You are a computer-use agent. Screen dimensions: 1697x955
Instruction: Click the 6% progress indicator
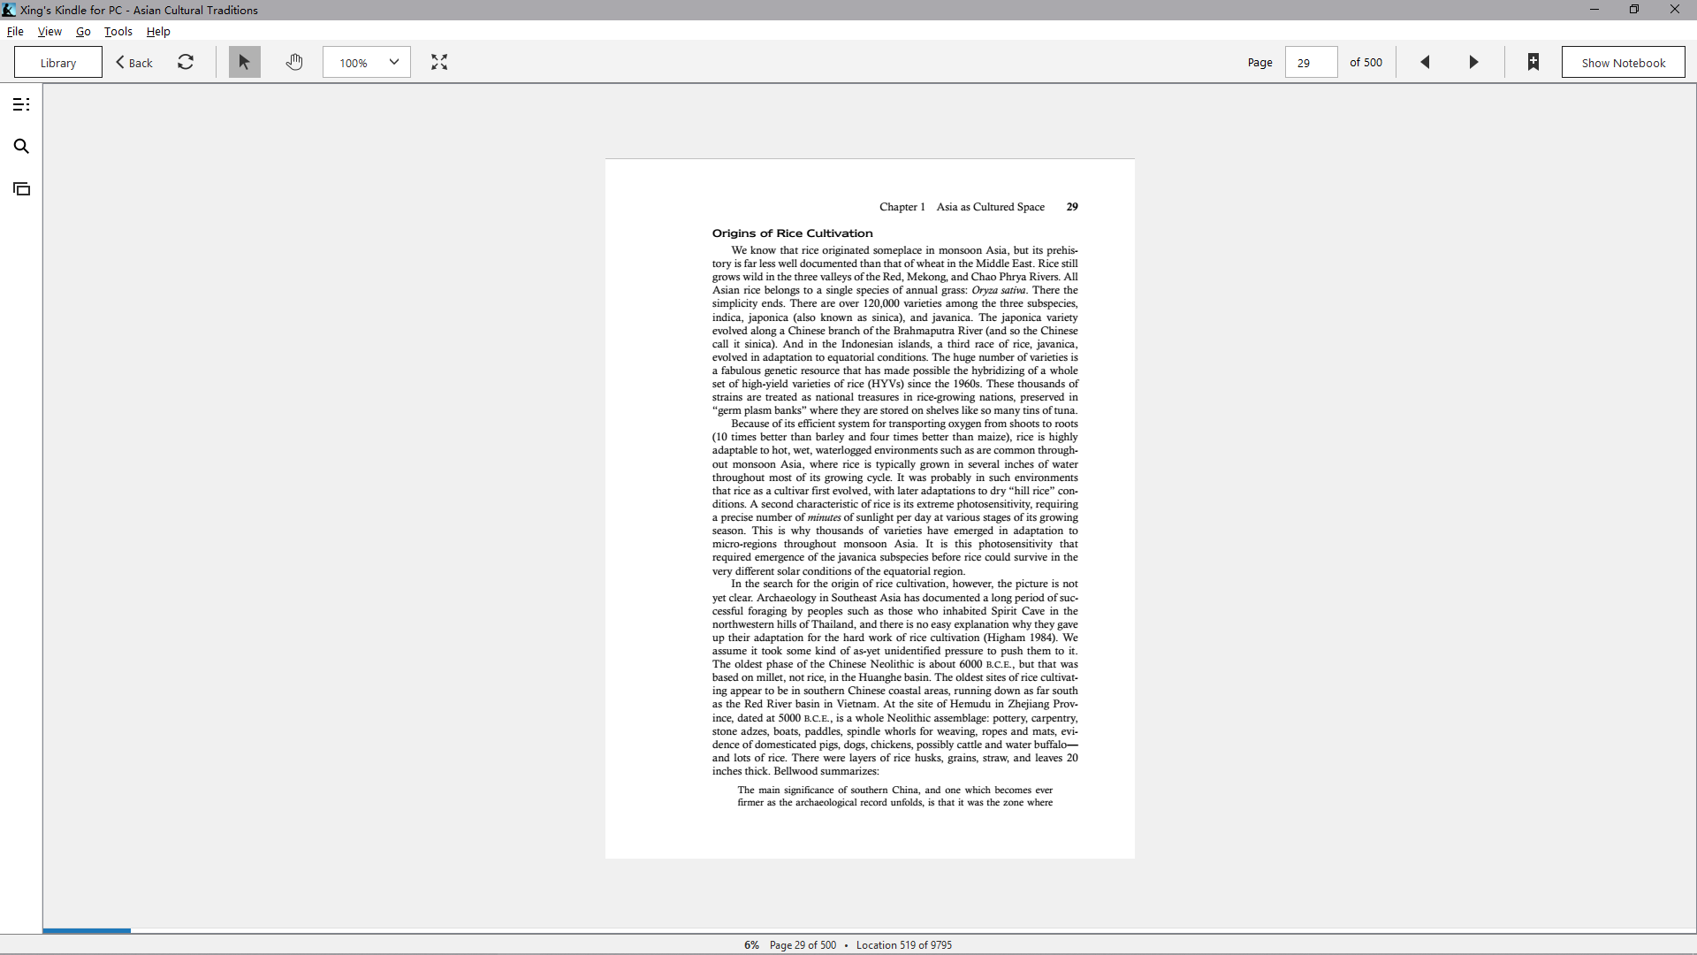click(751, 944)
